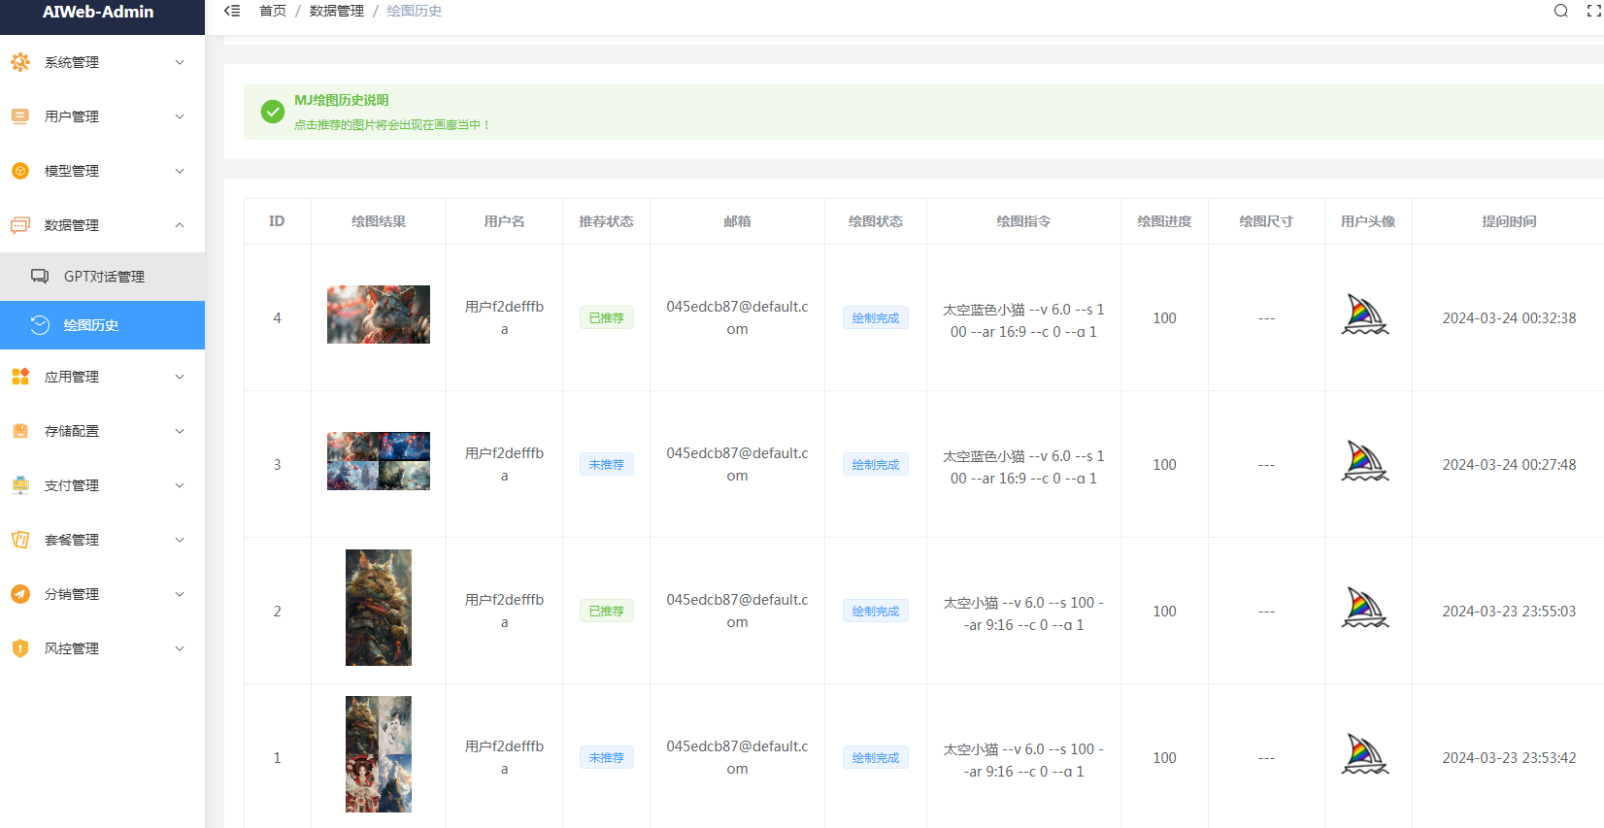This screenshot has height=828, width=1604.
Task: Expand the 支付管理 submenu chevron
Action: click(180, 485)
